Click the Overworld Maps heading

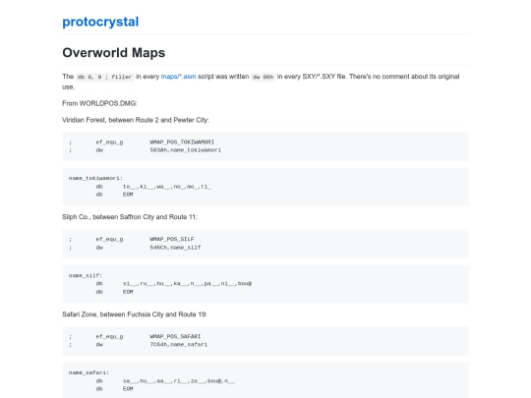coord(113,53)
